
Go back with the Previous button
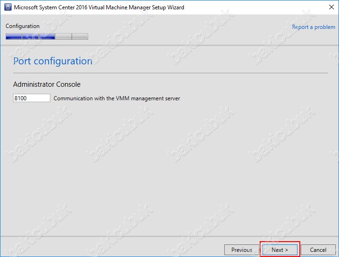pyautogui.click(x=242, y=250)
